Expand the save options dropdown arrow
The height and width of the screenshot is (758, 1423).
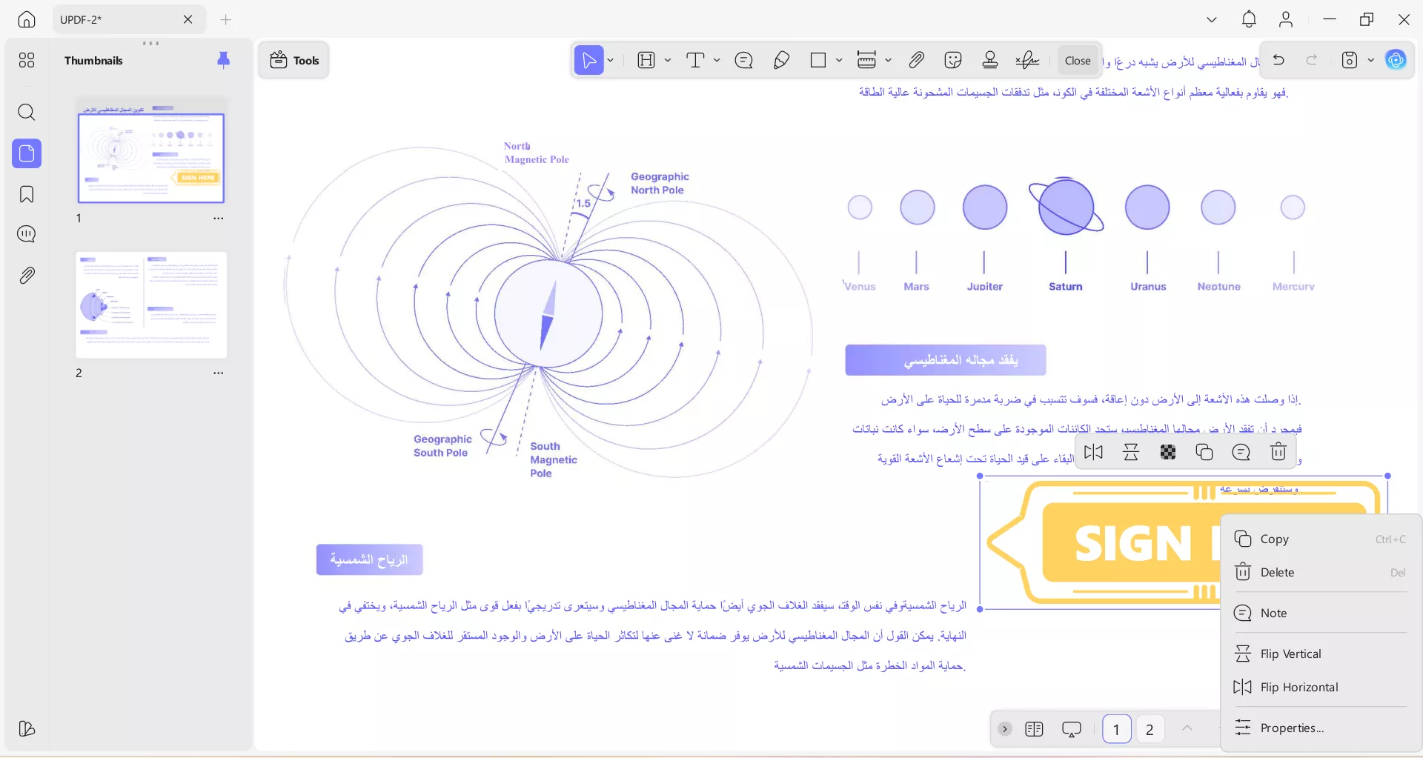tap(1371, 60)
